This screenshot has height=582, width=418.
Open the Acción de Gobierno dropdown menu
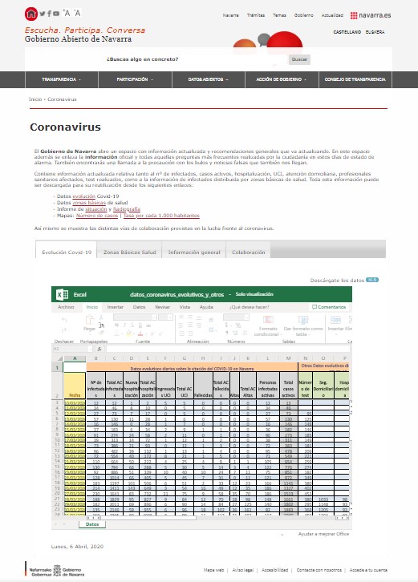282,79
